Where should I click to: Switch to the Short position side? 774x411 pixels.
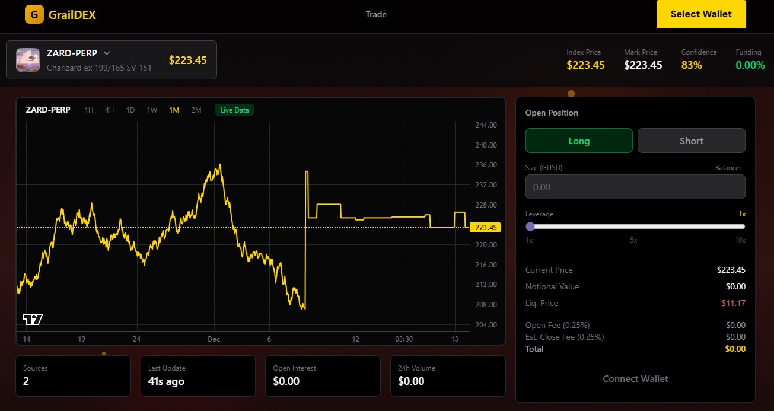pos(691,141)
